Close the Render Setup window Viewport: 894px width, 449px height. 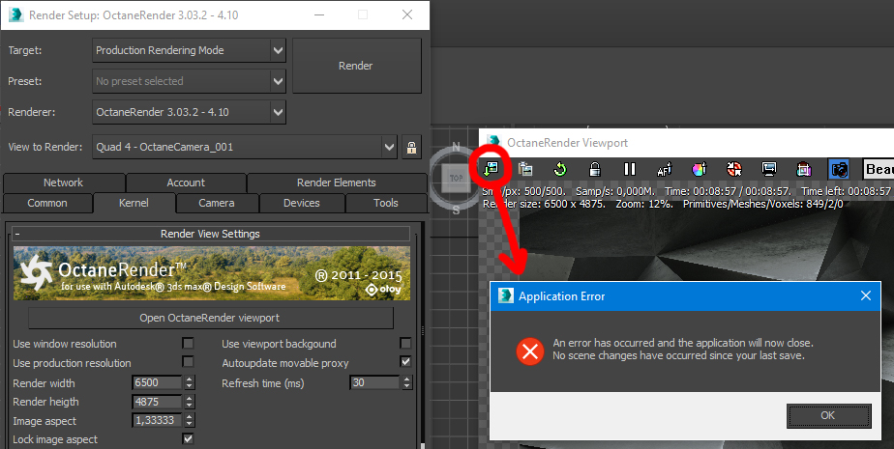[x=407, y=14]
